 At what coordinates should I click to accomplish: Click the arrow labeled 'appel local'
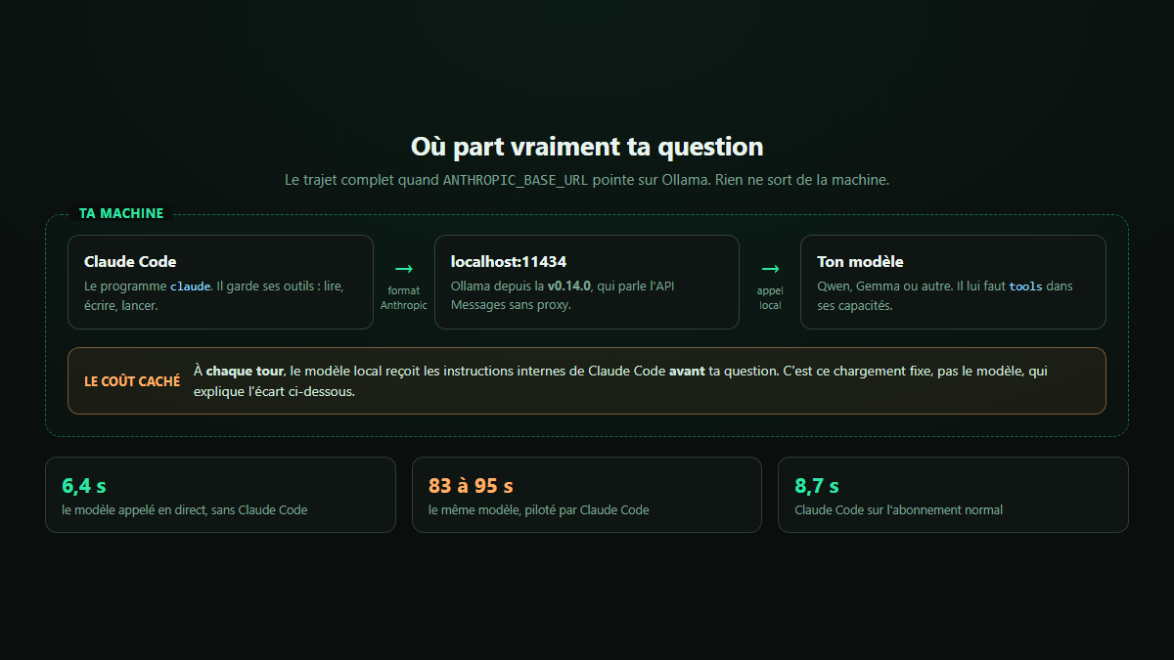point(770,269)
